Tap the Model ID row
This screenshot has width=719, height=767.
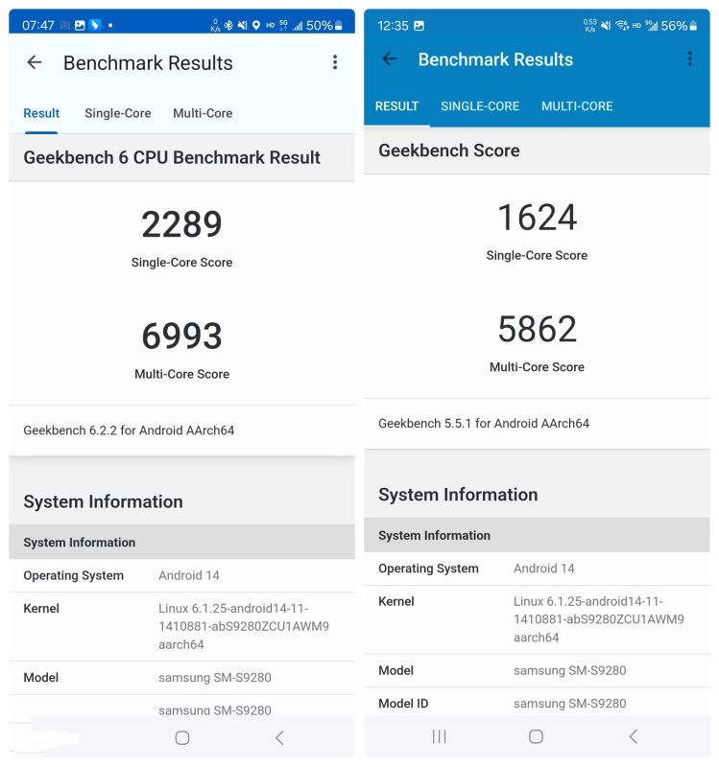pyautogui.click(x=537, y=704)
